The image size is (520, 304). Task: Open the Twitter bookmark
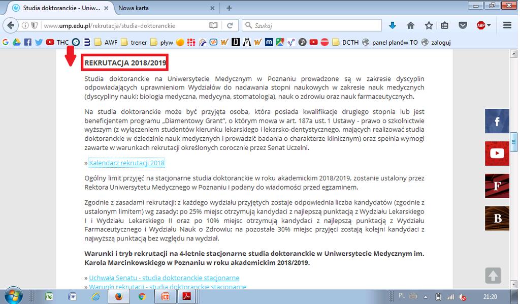tap(39, 42)
